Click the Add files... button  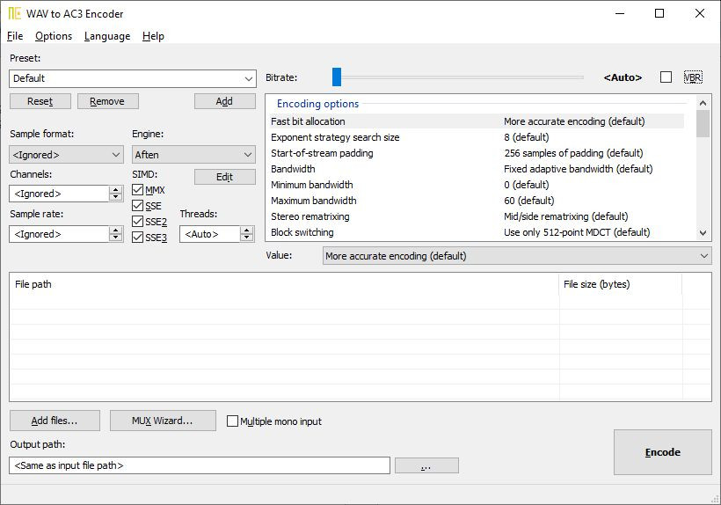pyautogui.click(x=55, y=421)
